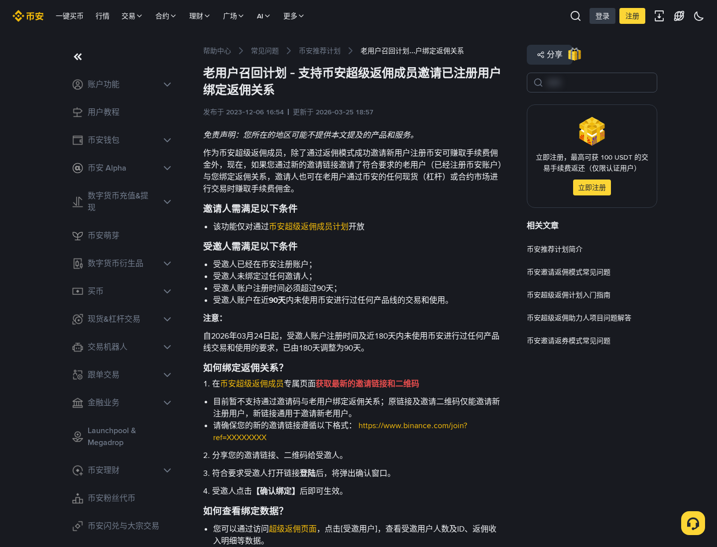Viewport: 717px width, 547px height.
Task: Open the customer support headset chat
Action: pos(693,523)
